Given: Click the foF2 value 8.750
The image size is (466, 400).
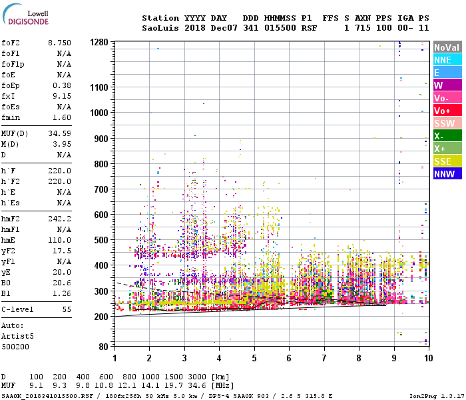Looking at the screenshot, I should pos(59,43).
